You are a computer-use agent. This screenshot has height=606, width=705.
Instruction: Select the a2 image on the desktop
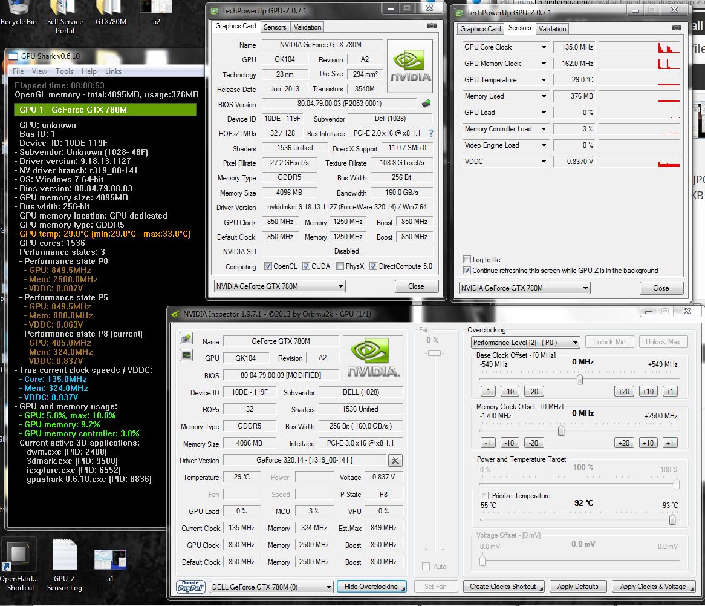[x=156, y=13]
